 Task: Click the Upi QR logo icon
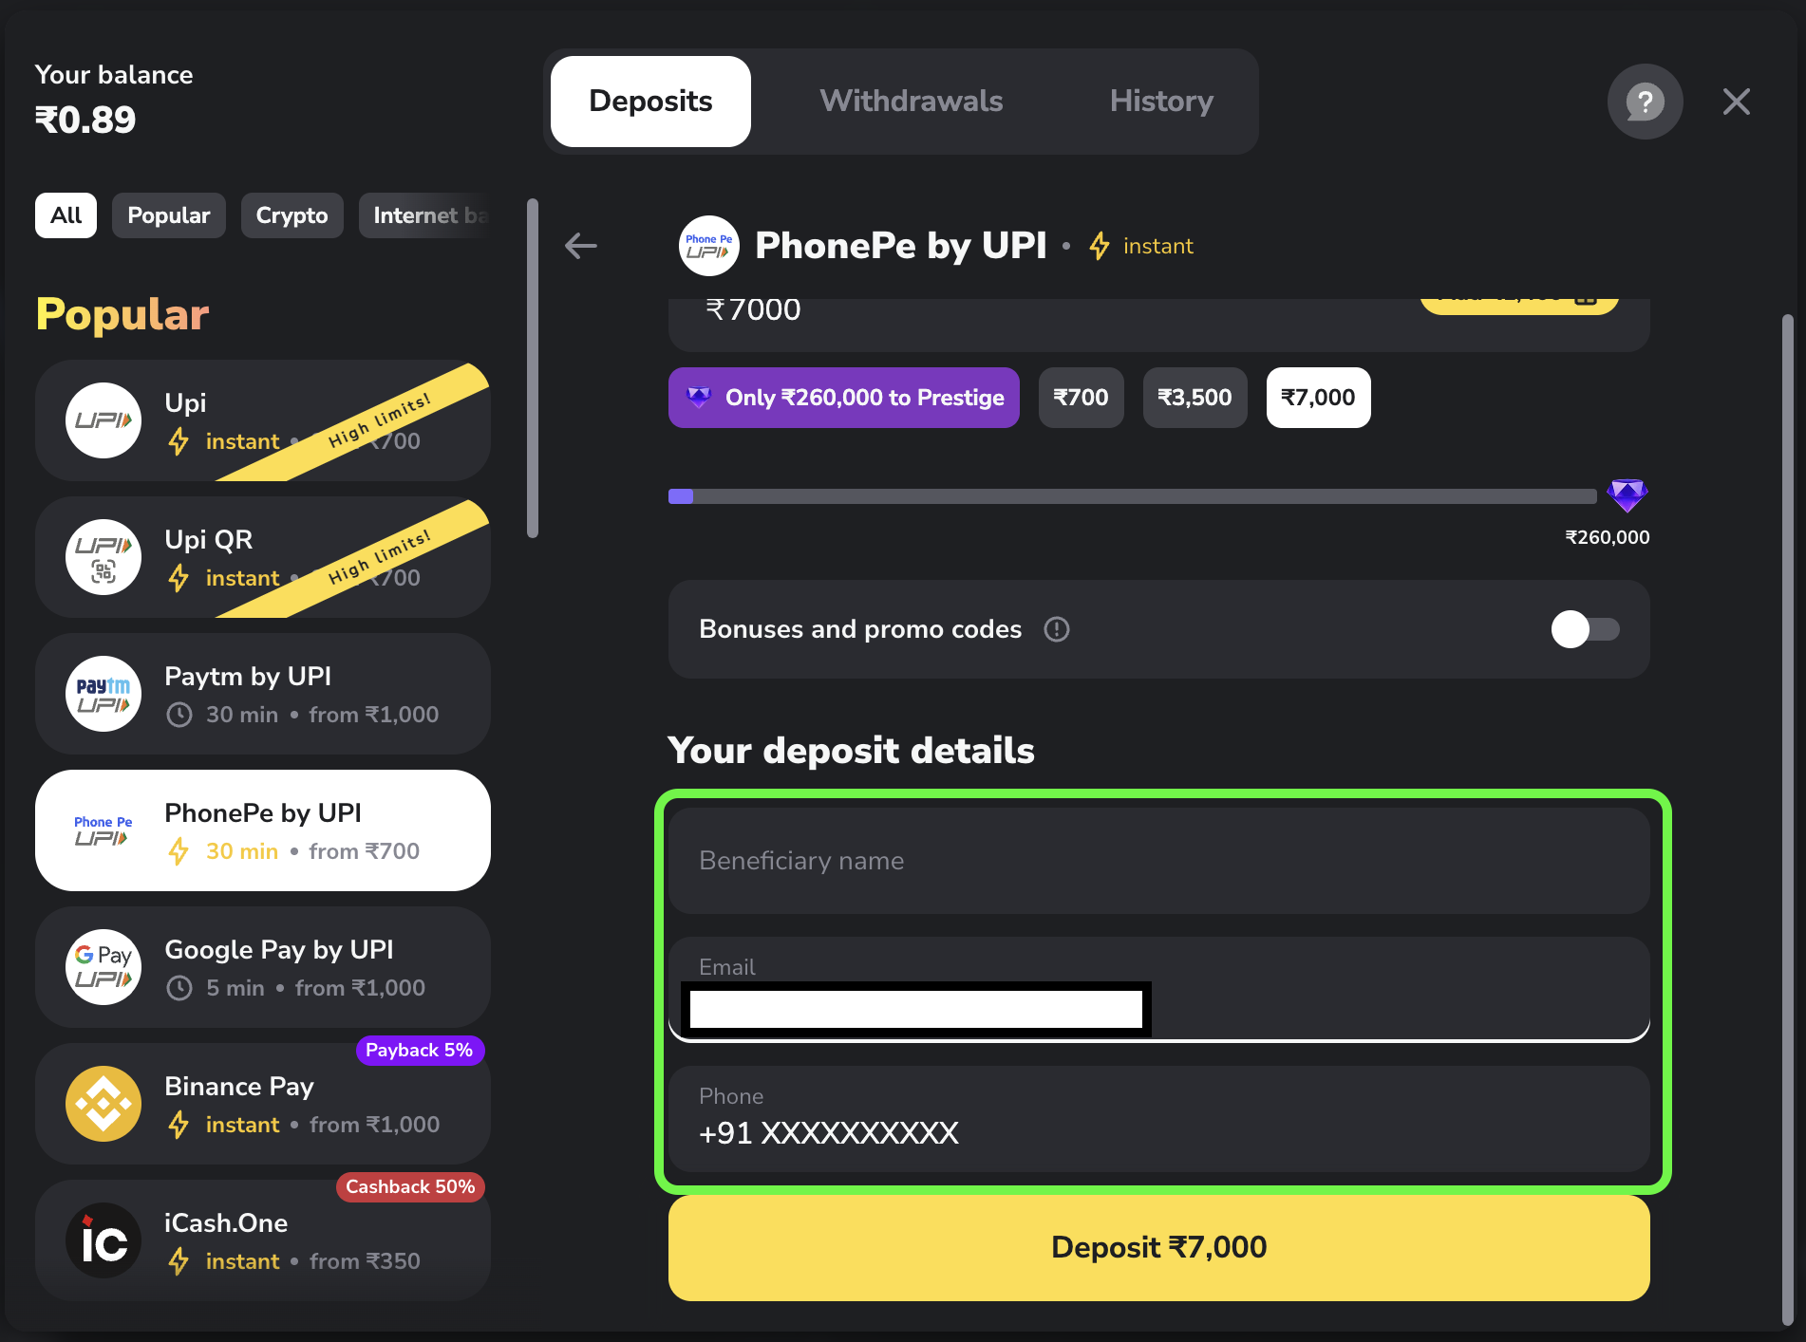point(103,557)
